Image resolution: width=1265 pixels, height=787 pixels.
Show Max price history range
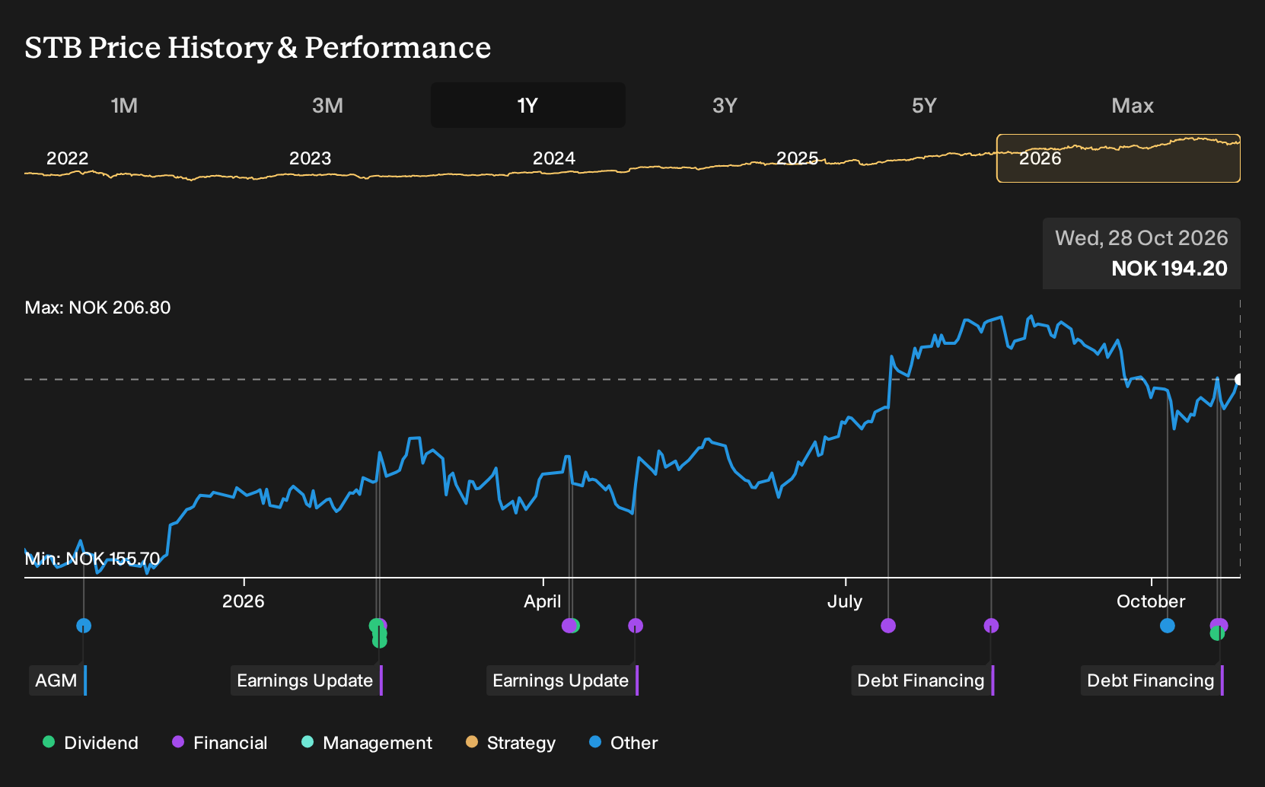pyautogui.click(x=1133, y=105)
